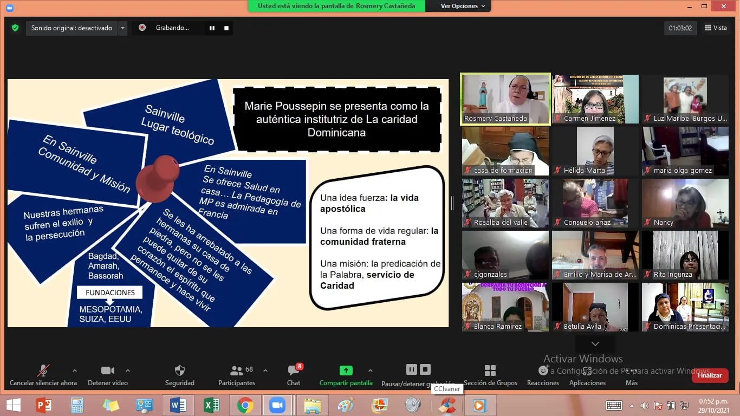This screenshot has width=740, height=416.
Task: Click the red Finalizar button
Action: tap(710, 375)
